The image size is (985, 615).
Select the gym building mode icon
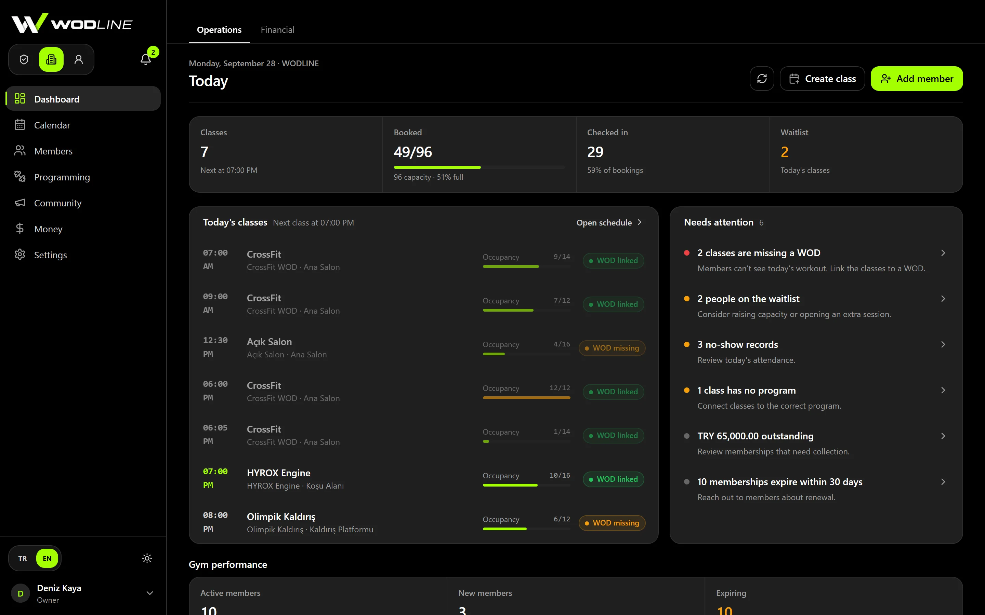coord(51,59)
